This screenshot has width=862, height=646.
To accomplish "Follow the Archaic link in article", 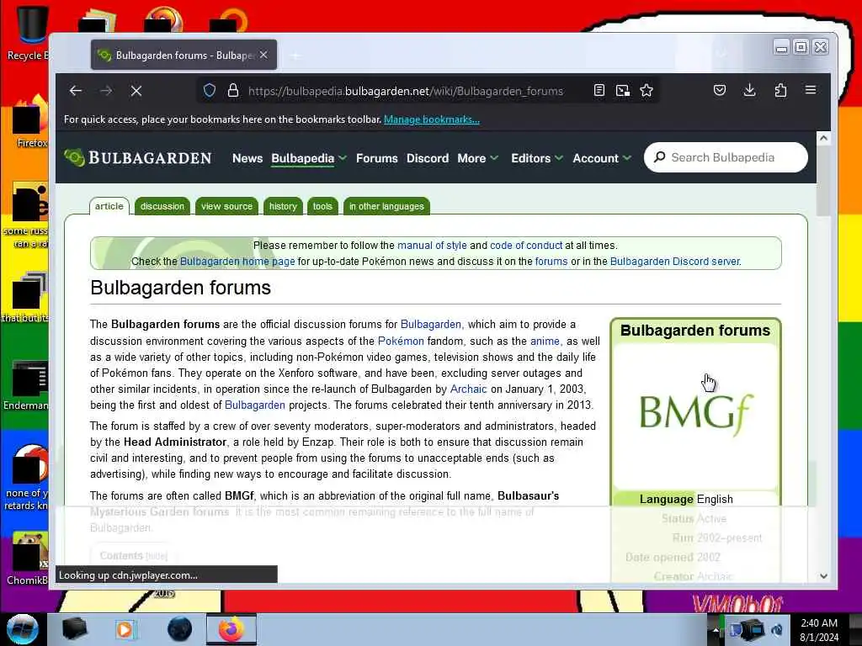I will click(468, 389).
